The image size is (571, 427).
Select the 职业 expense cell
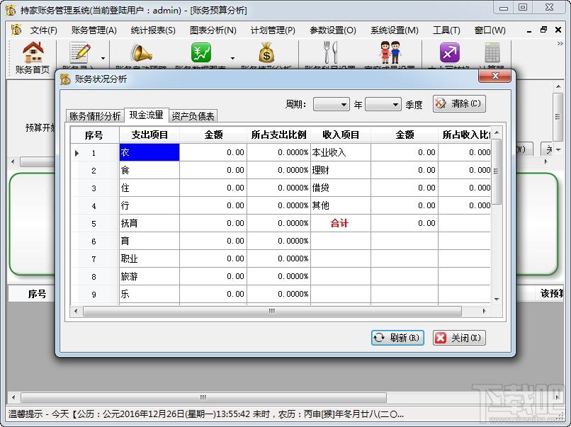point(149,259)
